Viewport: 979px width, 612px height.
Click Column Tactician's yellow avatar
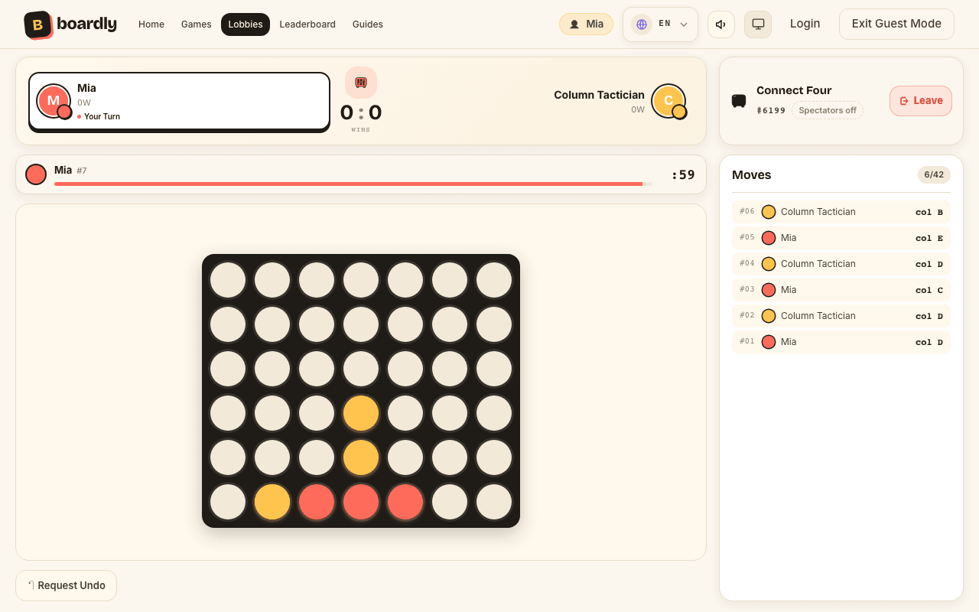(668, 101)
